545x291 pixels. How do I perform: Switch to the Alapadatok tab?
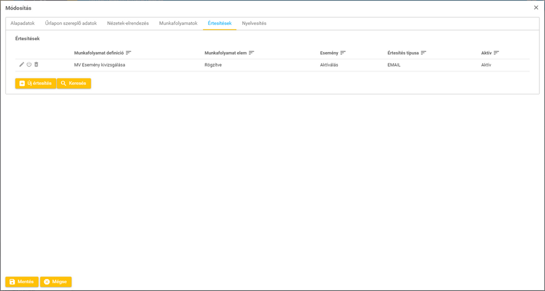tap(22, 24)
